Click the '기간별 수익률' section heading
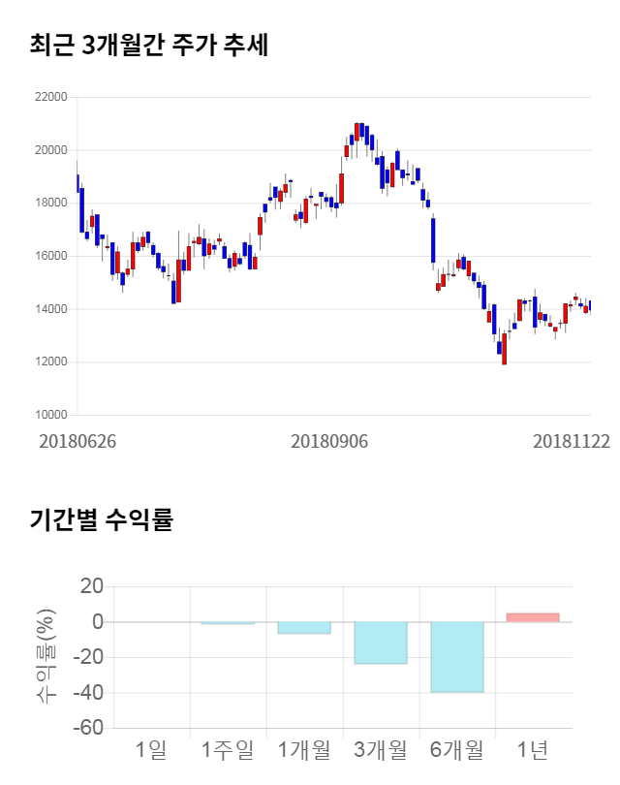The height and width of the screenshot is (785, 620). coord(101,519)
